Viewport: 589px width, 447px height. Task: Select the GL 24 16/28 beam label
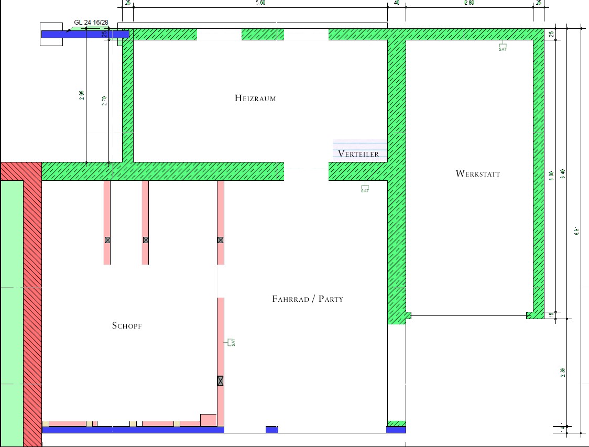[91, 23]
